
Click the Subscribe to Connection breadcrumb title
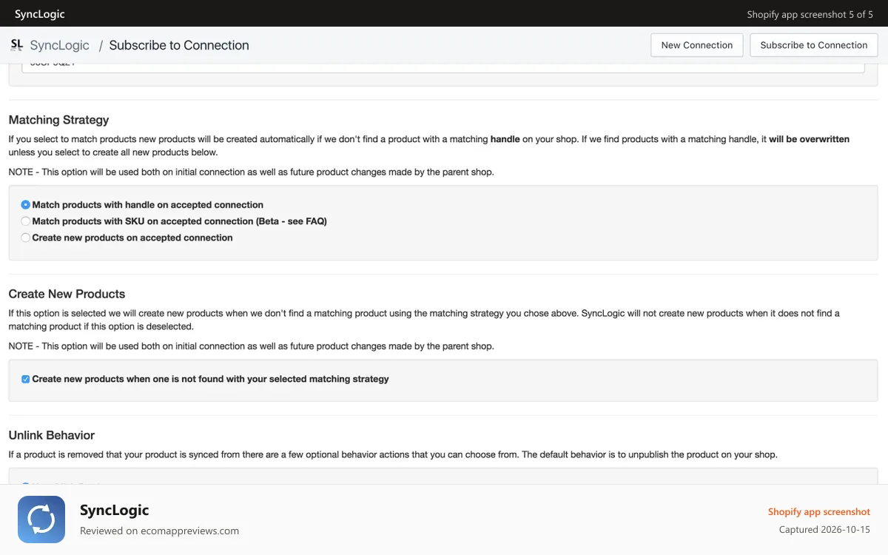179,45
